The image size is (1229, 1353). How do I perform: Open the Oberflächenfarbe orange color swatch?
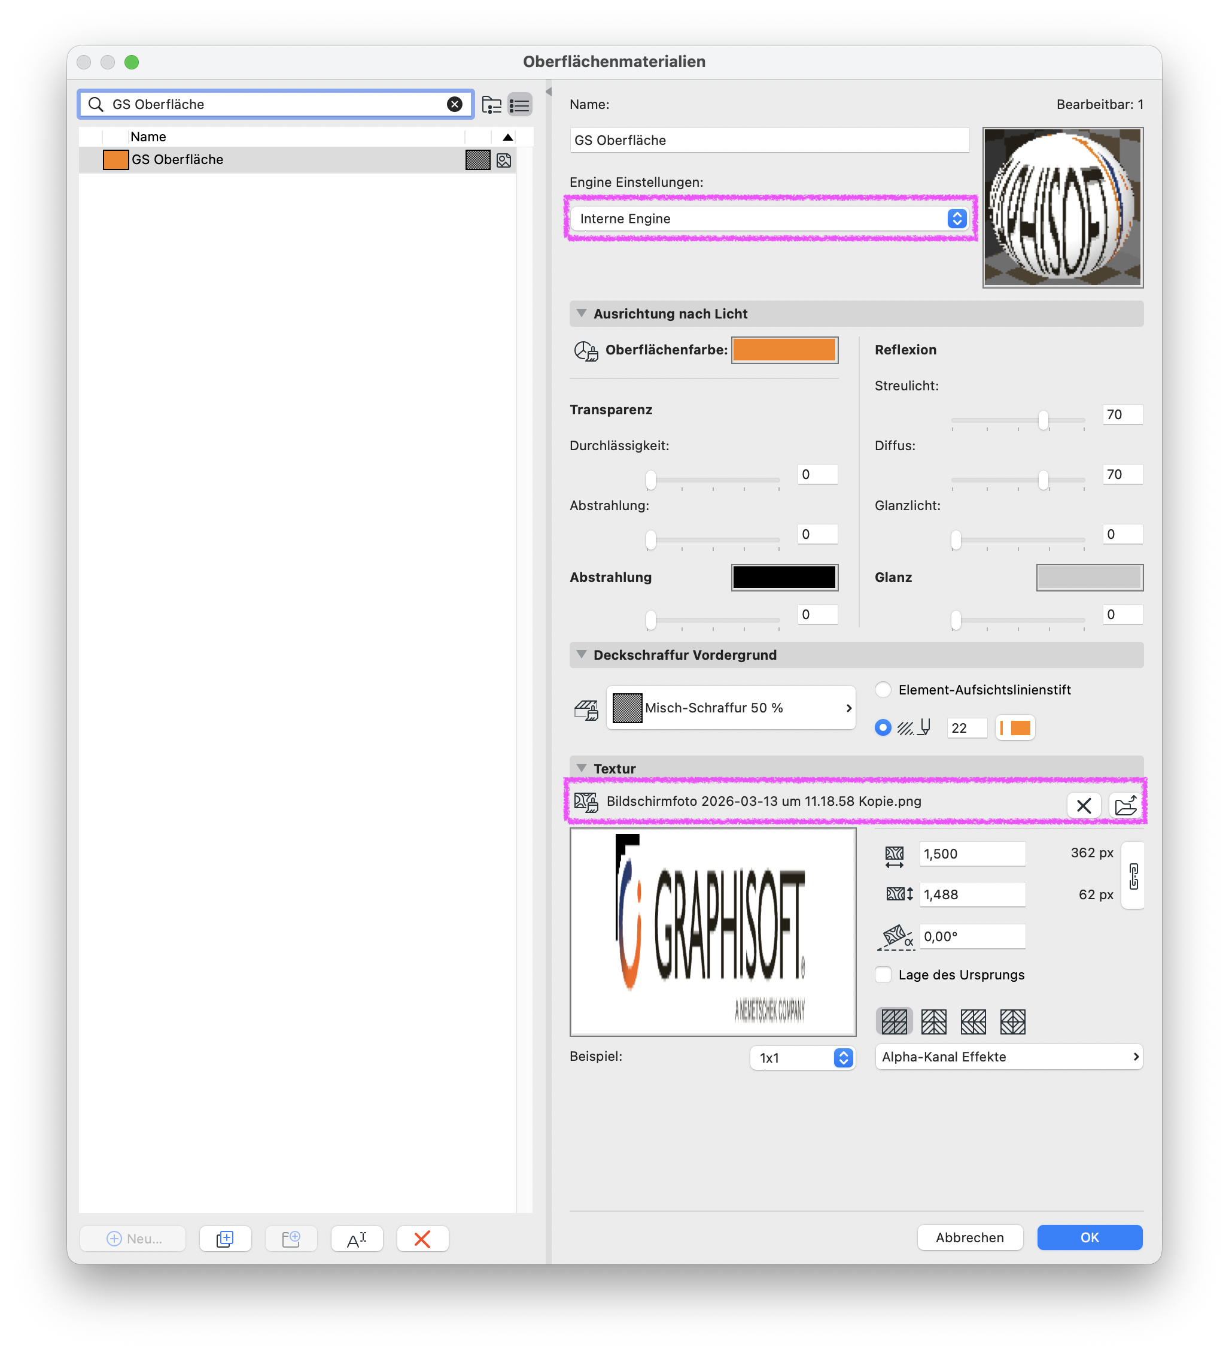(784, 350)
